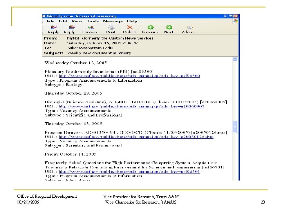Click 'Planetary Biodiversity Inventories (PBI)' title
282x211 pixels.
pyautogui.click(x=87, y=72)
